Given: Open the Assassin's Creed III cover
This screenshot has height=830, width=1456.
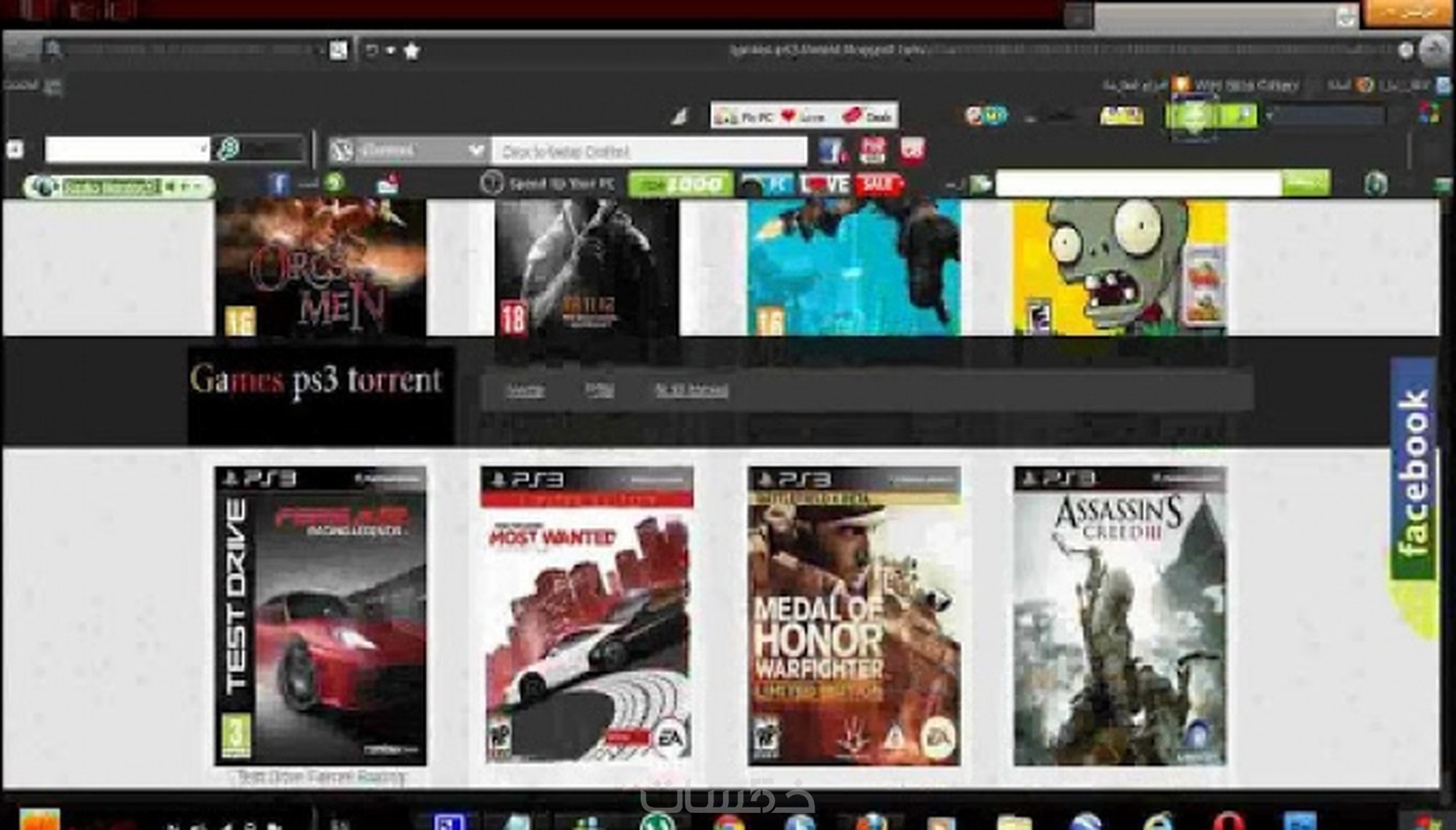Looking at the screenshot, I should point(1120,615).
